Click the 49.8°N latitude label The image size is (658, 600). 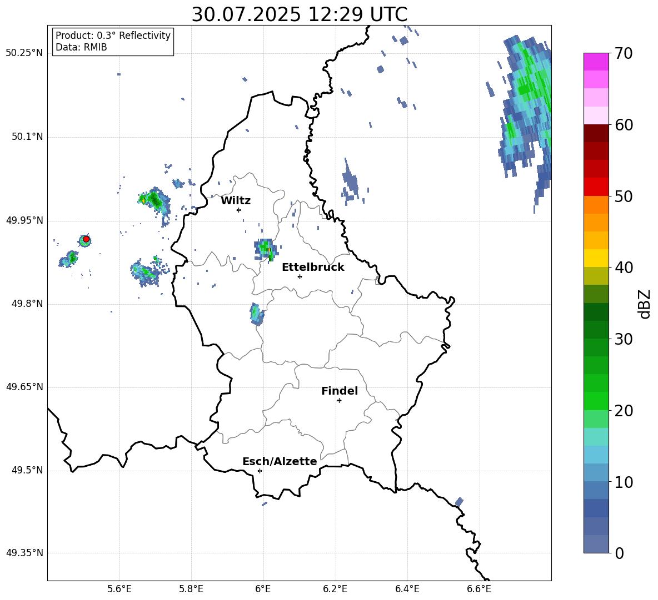[27, 304]
